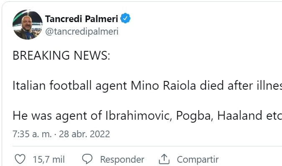The image size is (282, 166).
Task: Like the tweet with the heart icon
Action: click(x=20, y=159)
